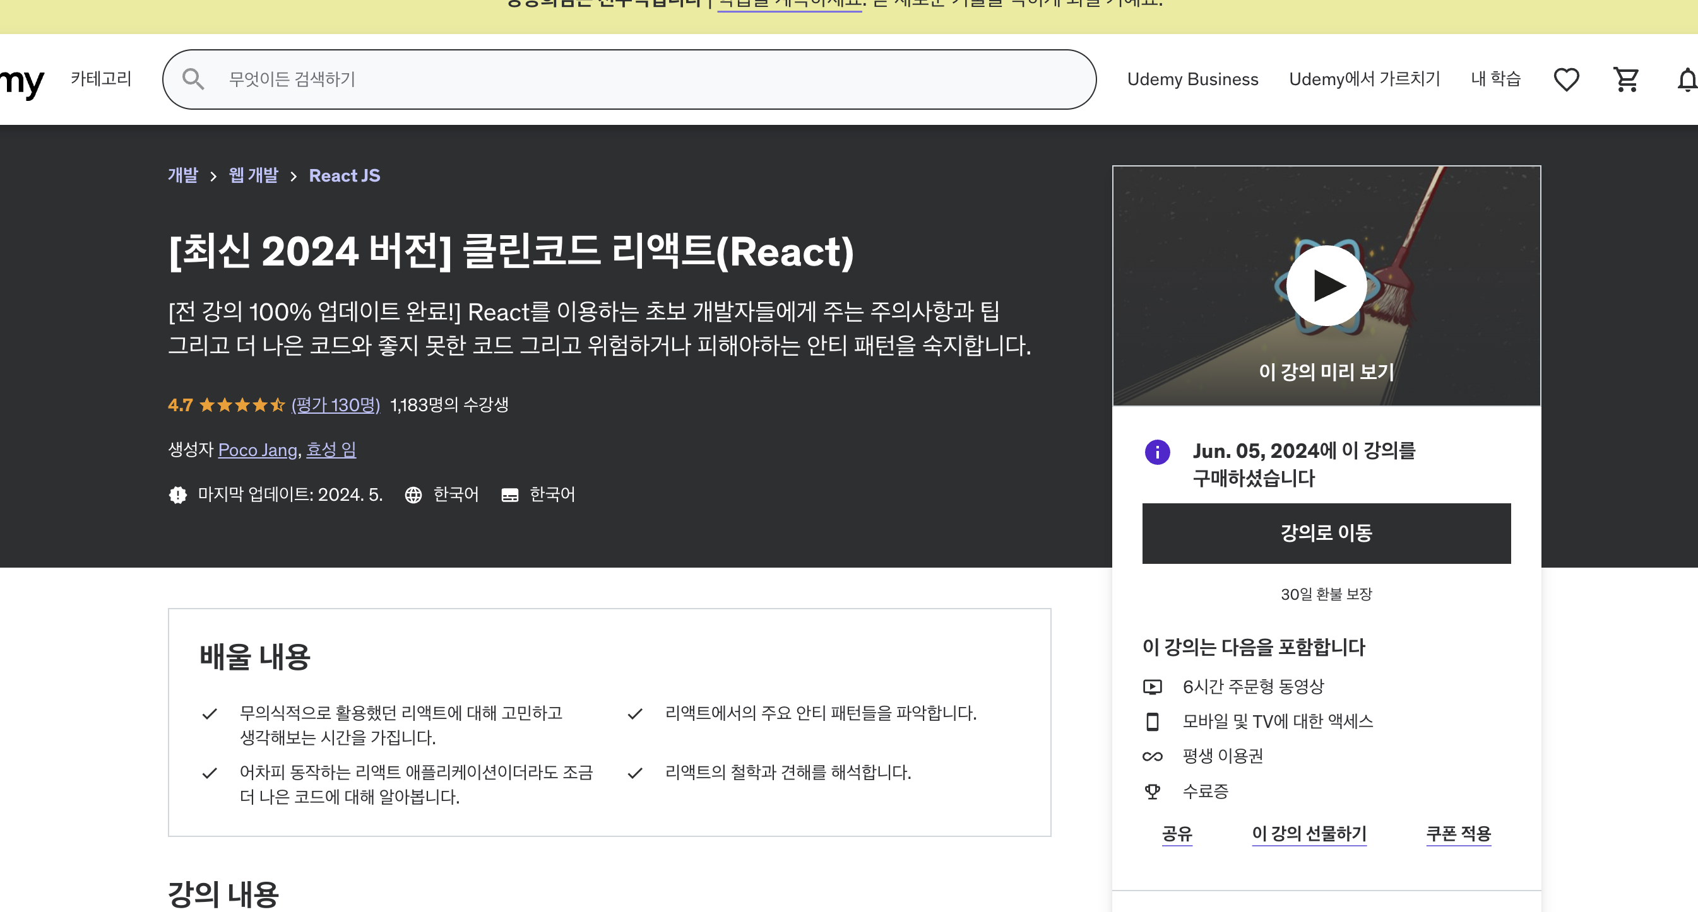Click the 쿠폰 적용 button
This screenshot has width=1698, height=912.
click(x=1459, y=834)
